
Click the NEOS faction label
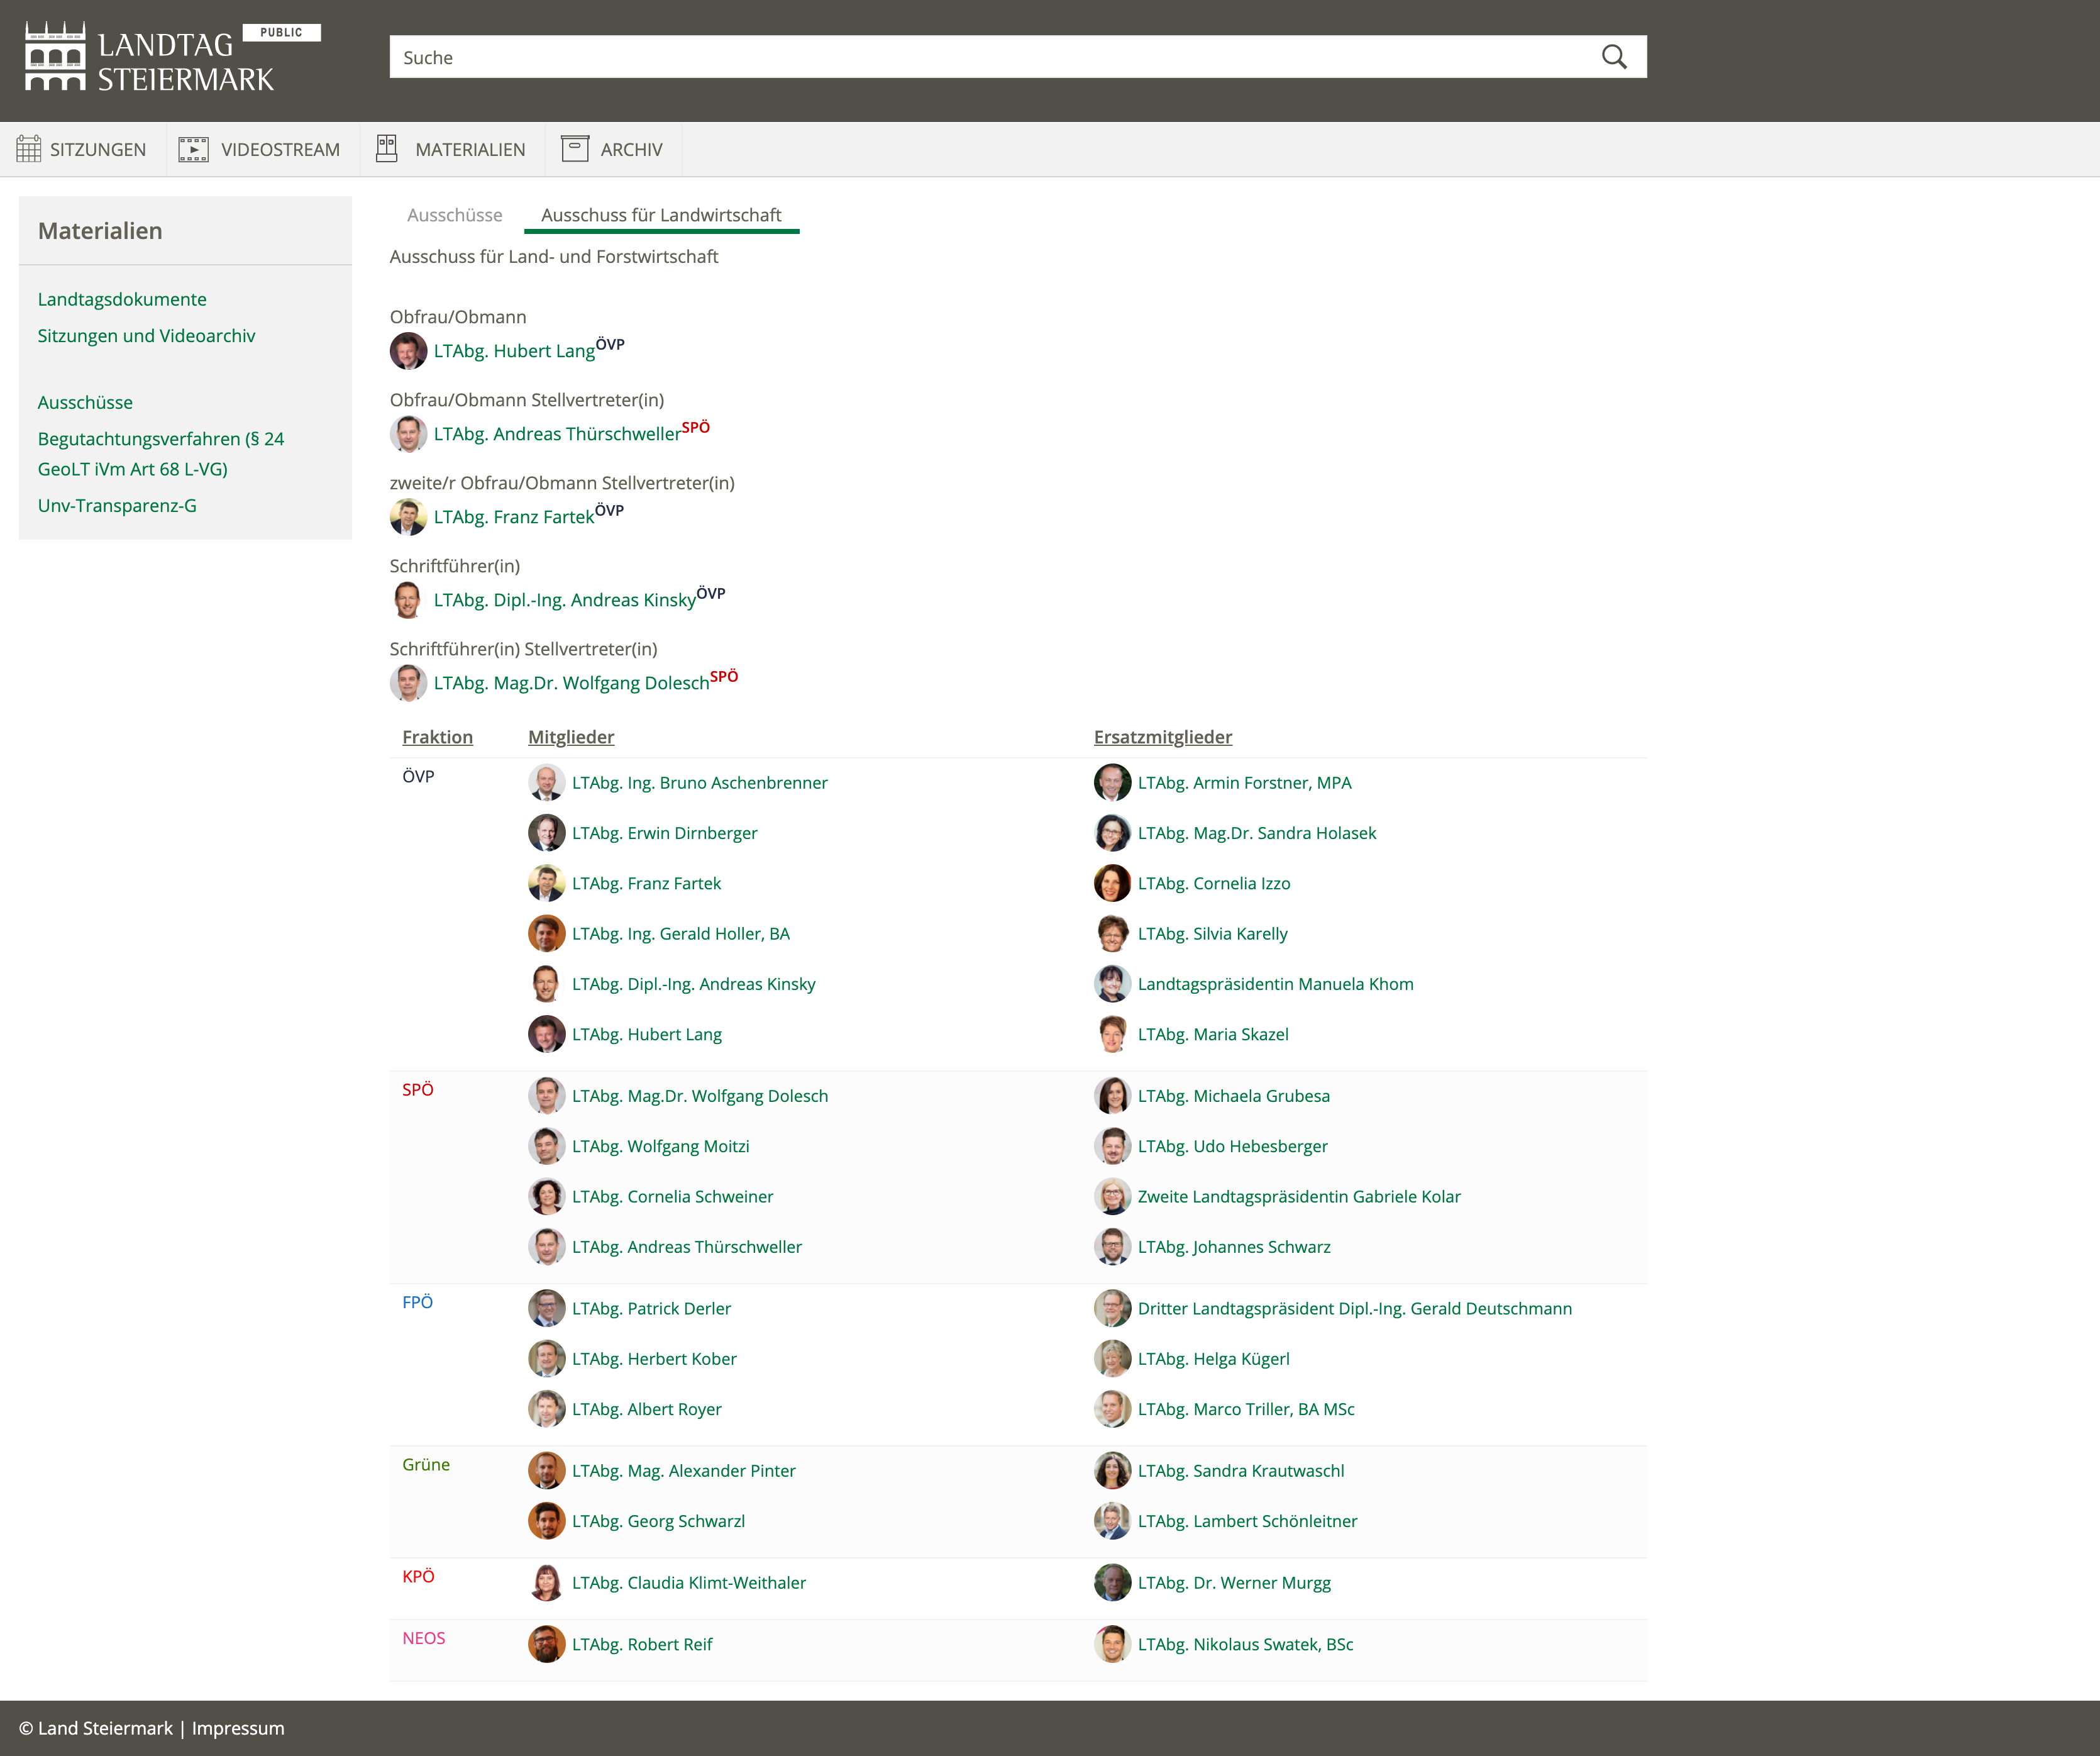coord(424,1639)
